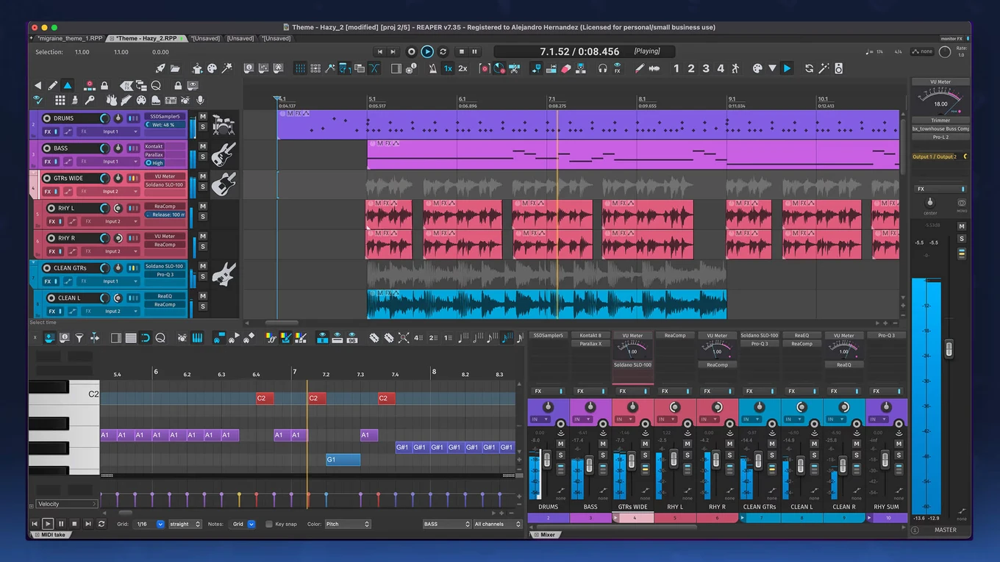Arm record on the GTRs WIDE track
The image size is (1000, 562).
(46, 178)
